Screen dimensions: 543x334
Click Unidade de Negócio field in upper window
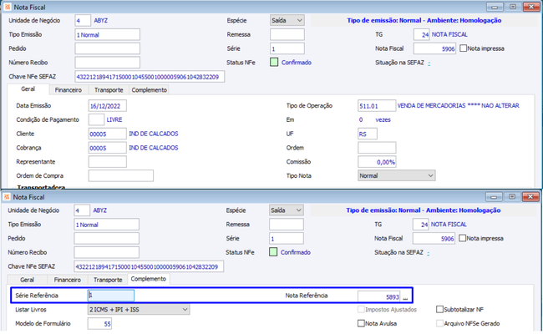click(83, 20)
